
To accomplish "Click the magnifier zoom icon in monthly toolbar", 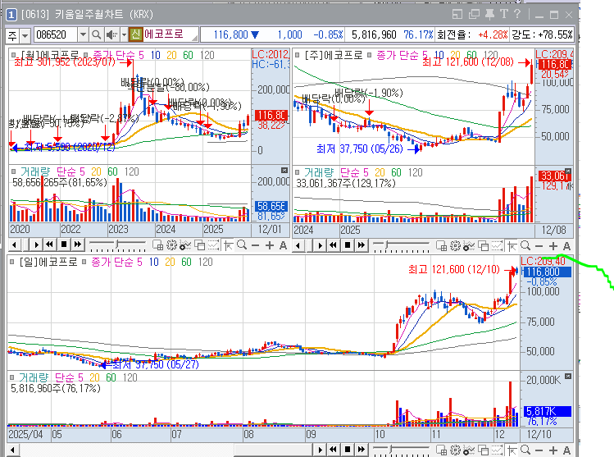I will (x=242, y=245).
